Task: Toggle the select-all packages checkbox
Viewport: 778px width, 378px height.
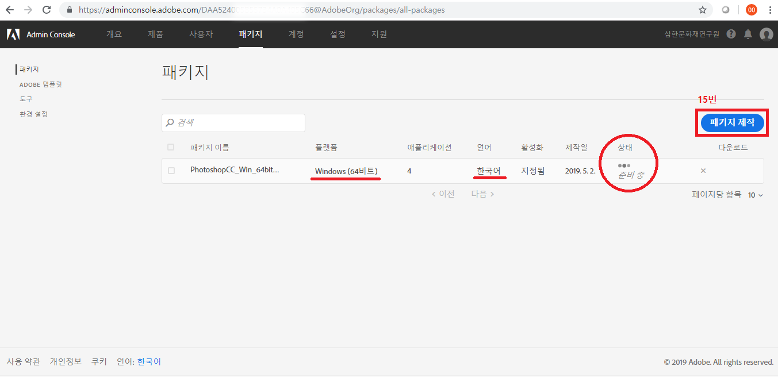Action: (171, 147)
